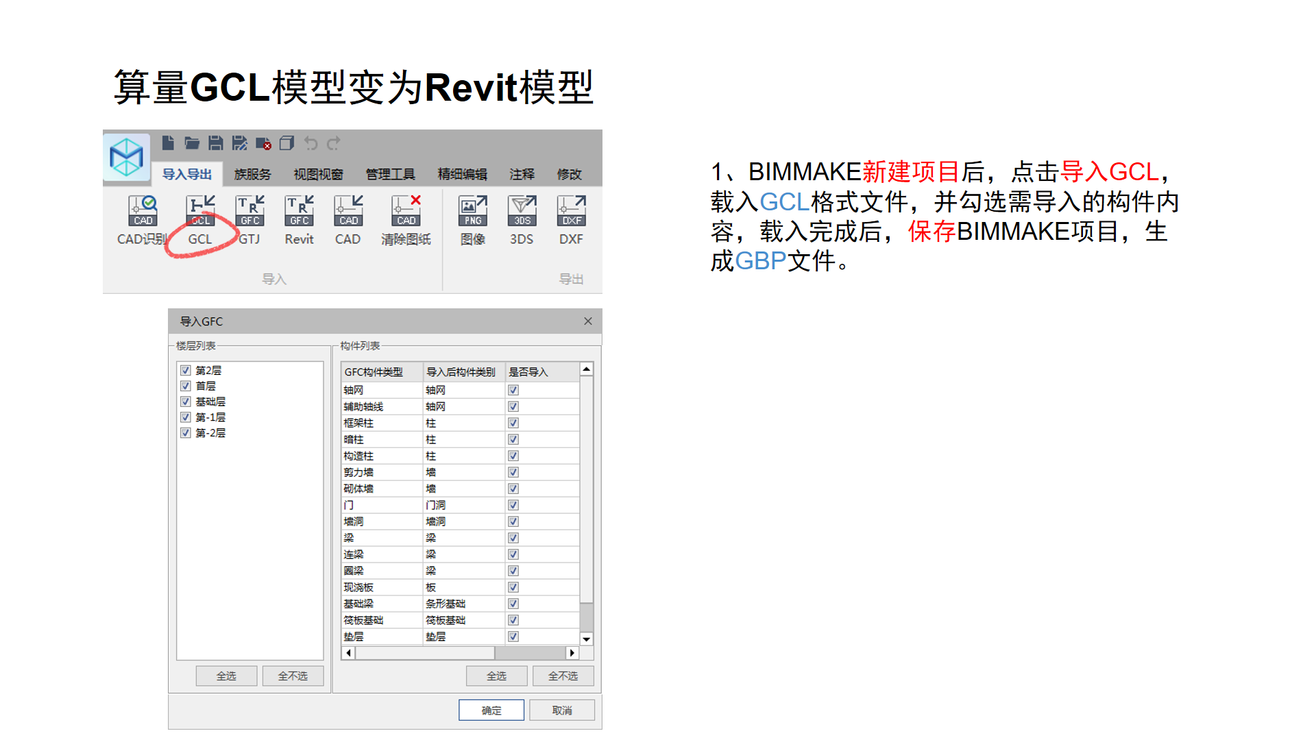Screen dimensions: 1316x740
Task: Uncheck import for 剪力墙 row
Action: (513, 472)
